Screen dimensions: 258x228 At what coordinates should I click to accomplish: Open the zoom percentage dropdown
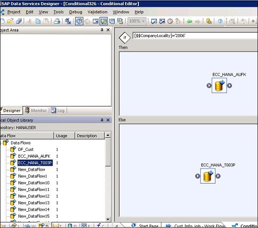[x=142, y=21]
